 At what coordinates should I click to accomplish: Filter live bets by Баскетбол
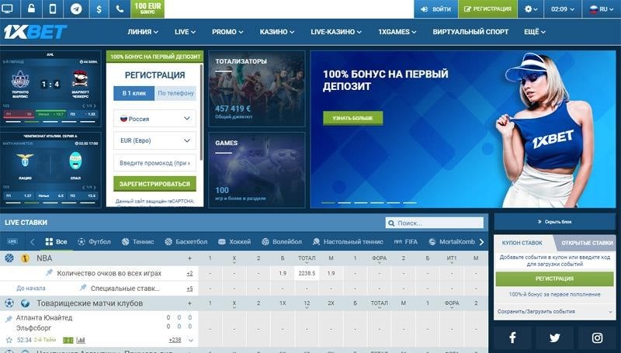(x=186, y=242)
